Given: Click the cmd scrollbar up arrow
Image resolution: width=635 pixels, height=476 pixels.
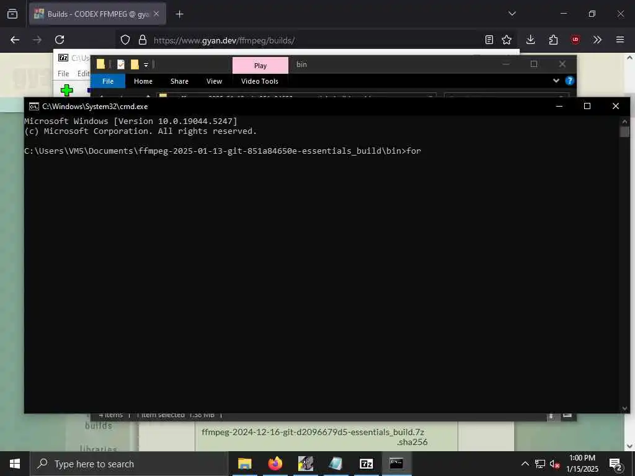Looking at the screenshot, I should pyautogui.click(x=624, y=121).
